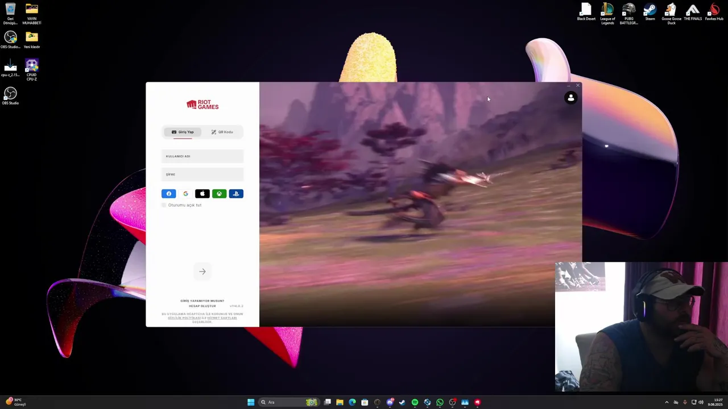The image size is (728, 409).
Task: Open the weather widget on taskbar
Action: tap(15, 402)
